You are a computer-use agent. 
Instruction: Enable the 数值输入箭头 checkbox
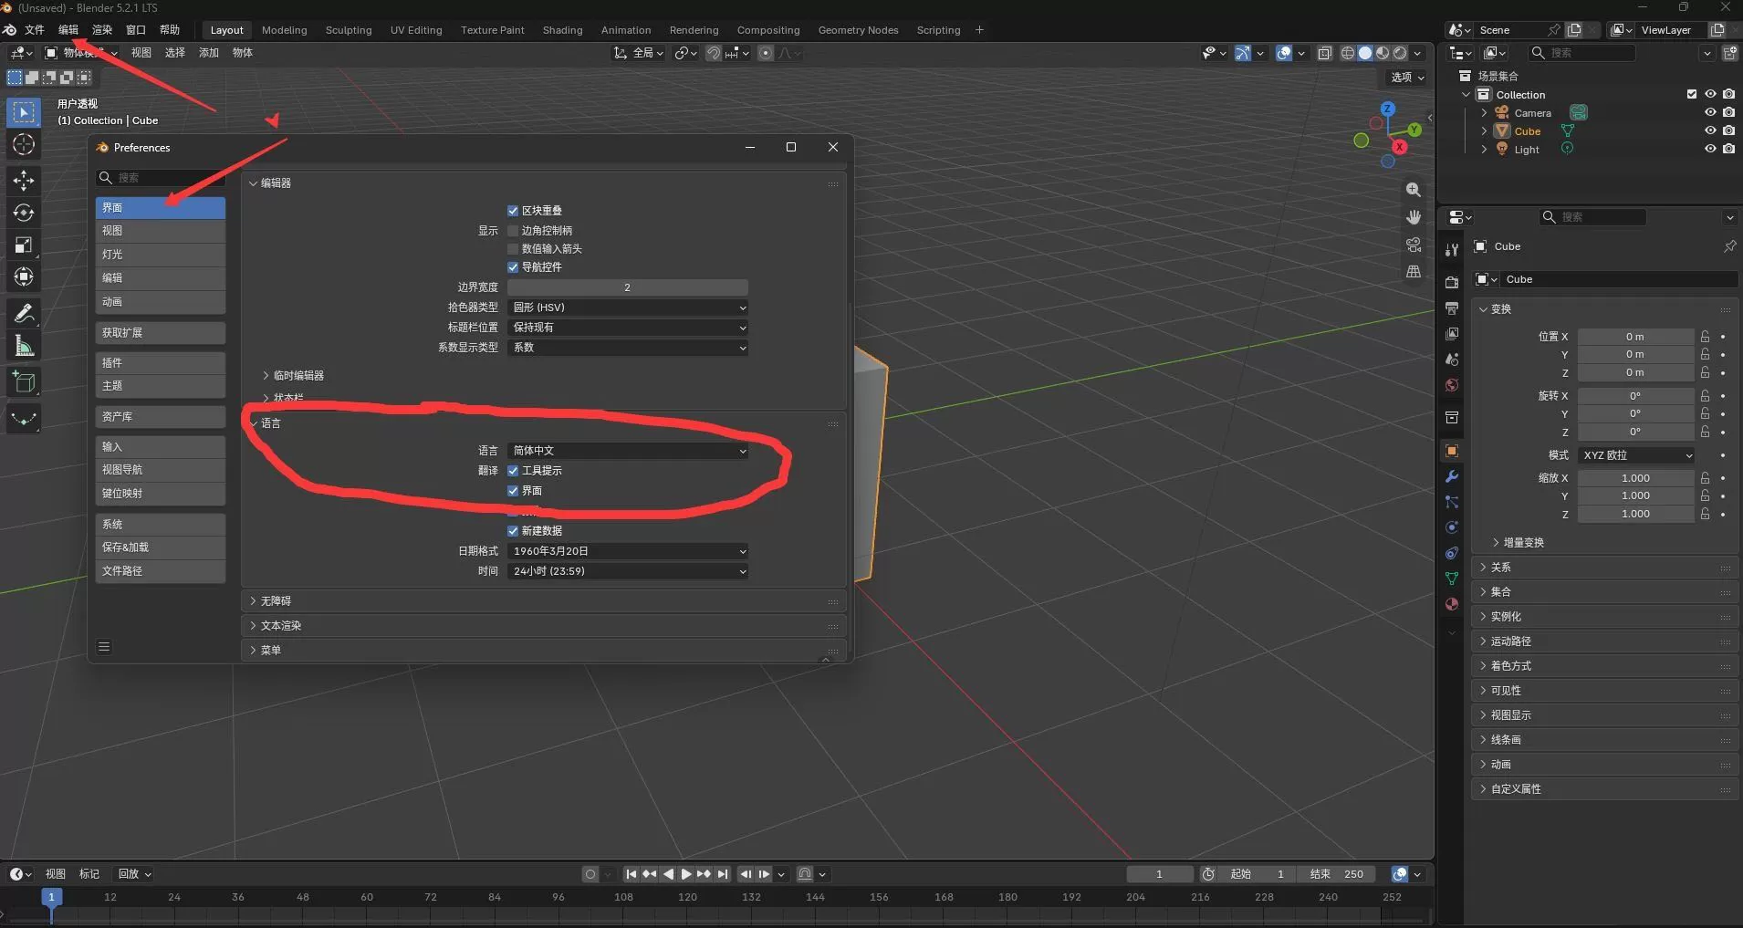[x=513, y=249]
